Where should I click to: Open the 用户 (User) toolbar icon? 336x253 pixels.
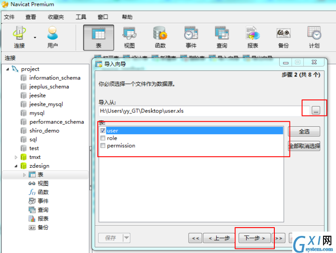coord(53,37)
